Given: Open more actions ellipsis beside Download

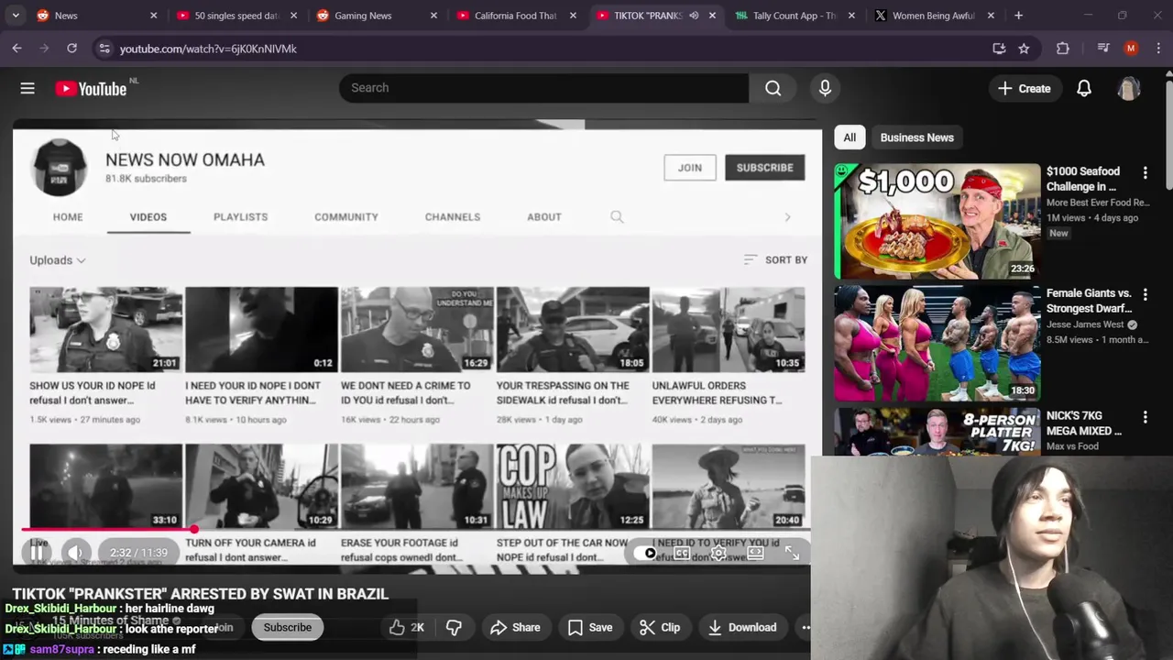Looking at the screenshot, I should click(x=805, y=627).
